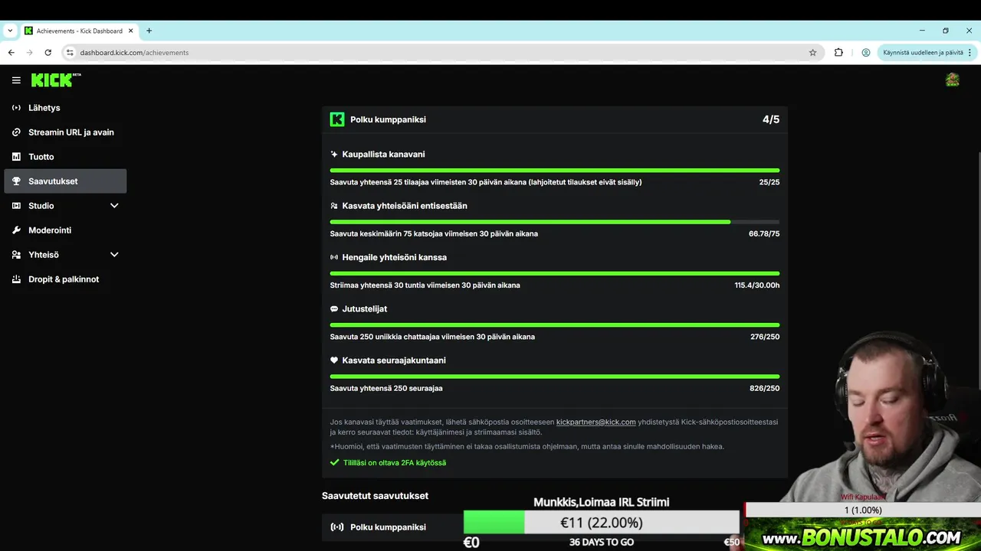The width and height of the screenshot is (981, 551).
Task: Click the Moderointi wrench icon
Action: coord(16,230)
